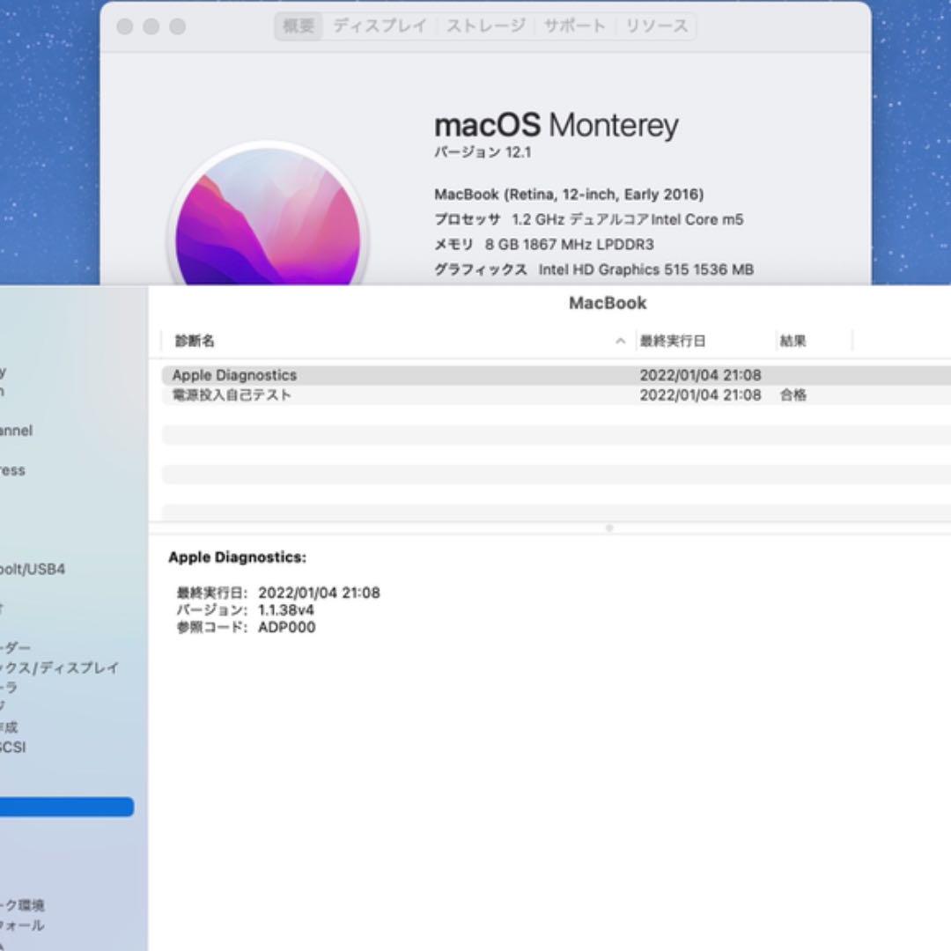The width and height of the screenshot is (951, 951).
Task: Open the ディスプレイ tab
Action: pyautogui.click(x=380, y=26)
